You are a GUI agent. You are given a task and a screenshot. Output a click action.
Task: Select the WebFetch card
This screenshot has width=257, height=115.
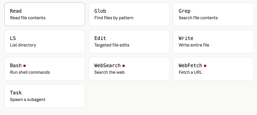coord(213,69)
